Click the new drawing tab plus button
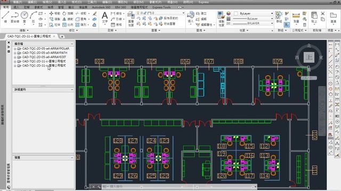Image resolution: width=341 pixels, height=191 pixels. pos(62,37)
